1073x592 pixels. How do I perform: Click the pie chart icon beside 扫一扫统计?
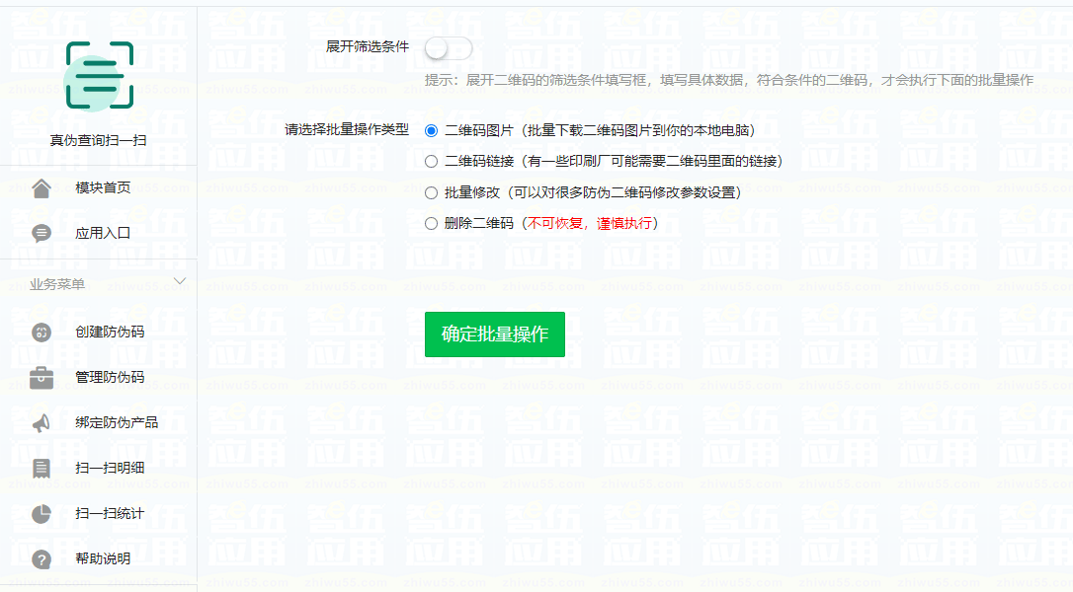pos(41,514)
